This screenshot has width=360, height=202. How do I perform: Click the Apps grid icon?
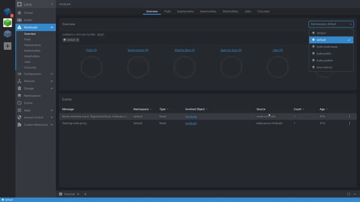[20, 110]
